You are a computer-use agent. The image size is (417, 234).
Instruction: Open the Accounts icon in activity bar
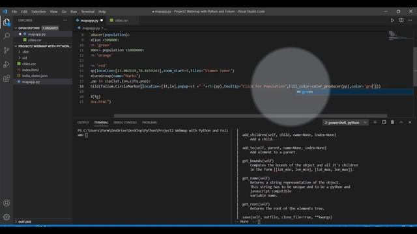point(7,203)
